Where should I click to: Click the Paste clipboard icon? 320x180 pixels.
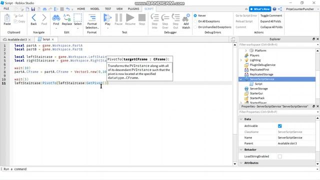click(7, 18)
